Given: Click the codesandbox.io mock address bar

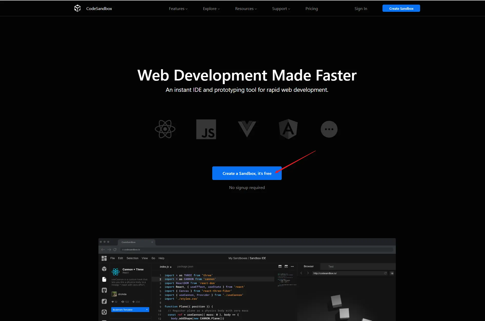Looking at the screenshot, I should (x=256, y=249).
